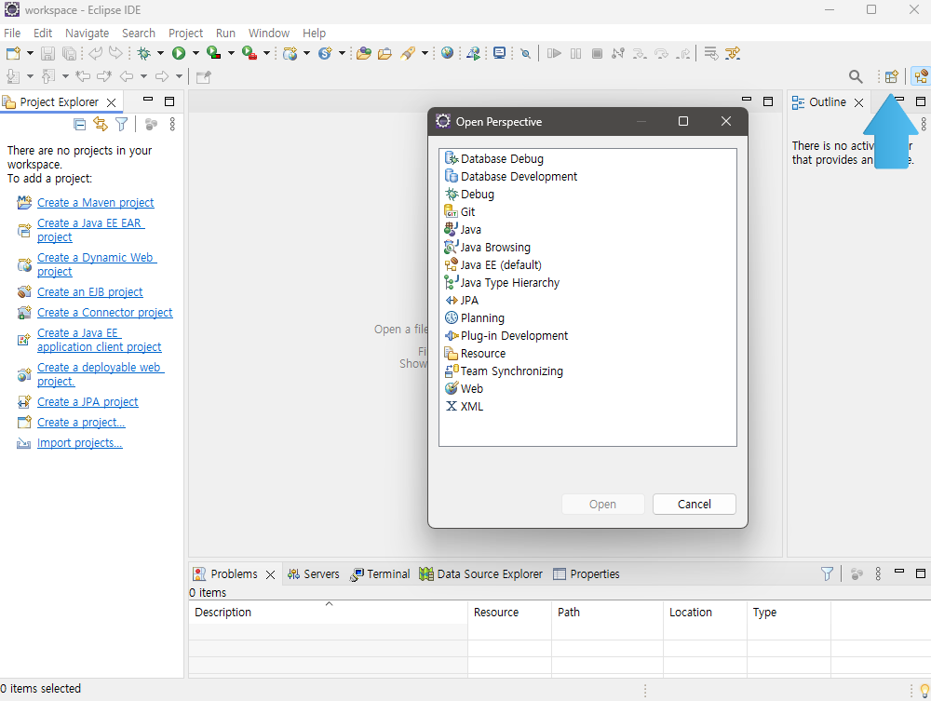Click the Open Web Browser globe icon
Image resolution: width=931 pixels, height=701 pixels.
(447, 53)
